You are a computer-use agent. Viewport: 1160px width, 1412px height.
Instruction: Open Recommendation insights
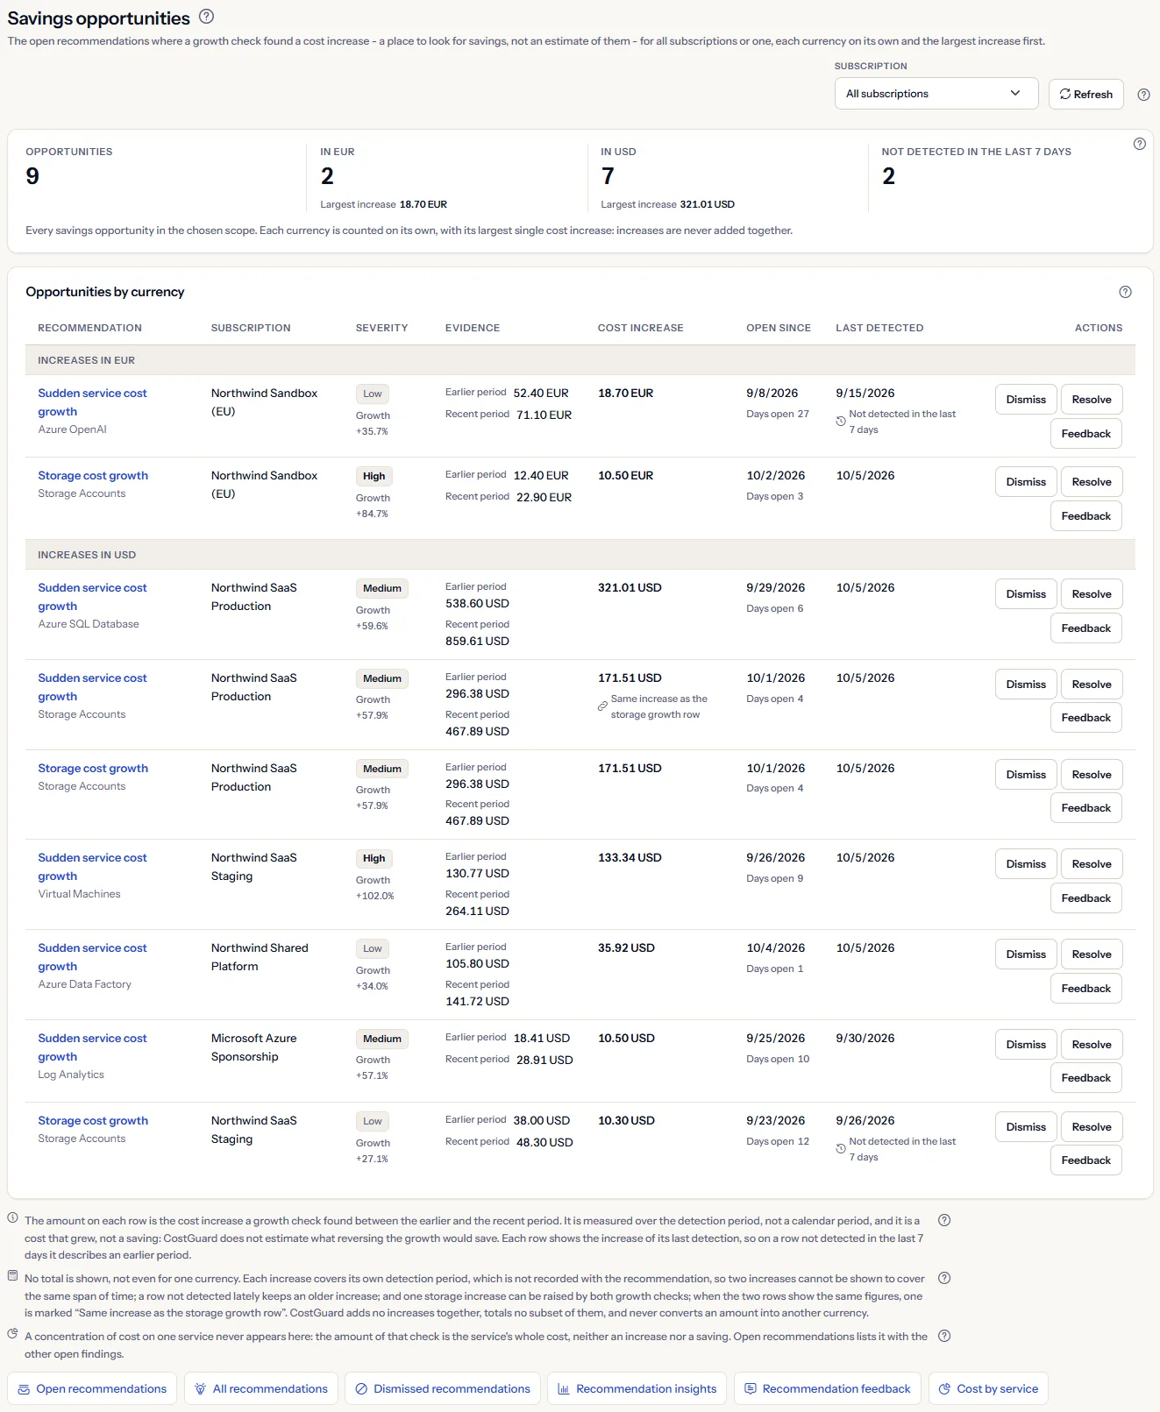637,1388
